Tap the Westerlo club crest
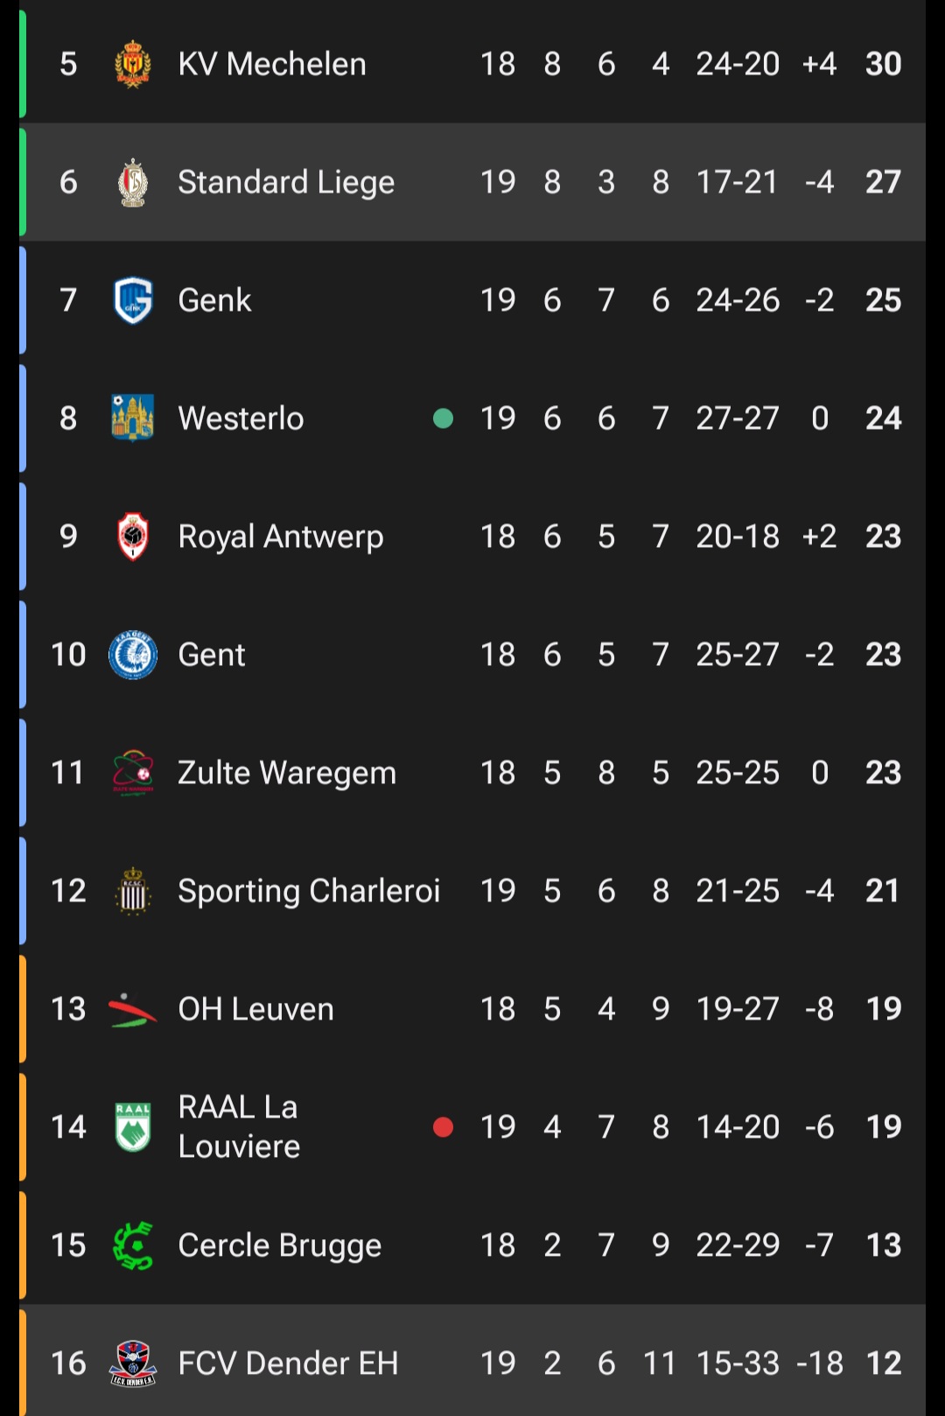The height and width of the screenshot is (1416, 945). 133,417
